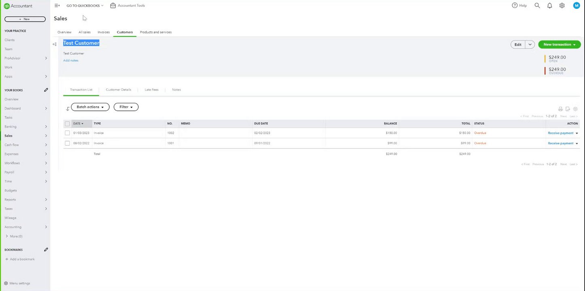Click the Add notes link
The width and height of the screenshot is (585, 291).
71,61
